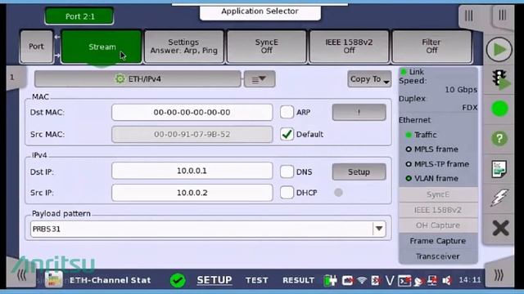Click the SyncE button in the side panel
Screen dimensions: 524x294
tap(438, 194)
